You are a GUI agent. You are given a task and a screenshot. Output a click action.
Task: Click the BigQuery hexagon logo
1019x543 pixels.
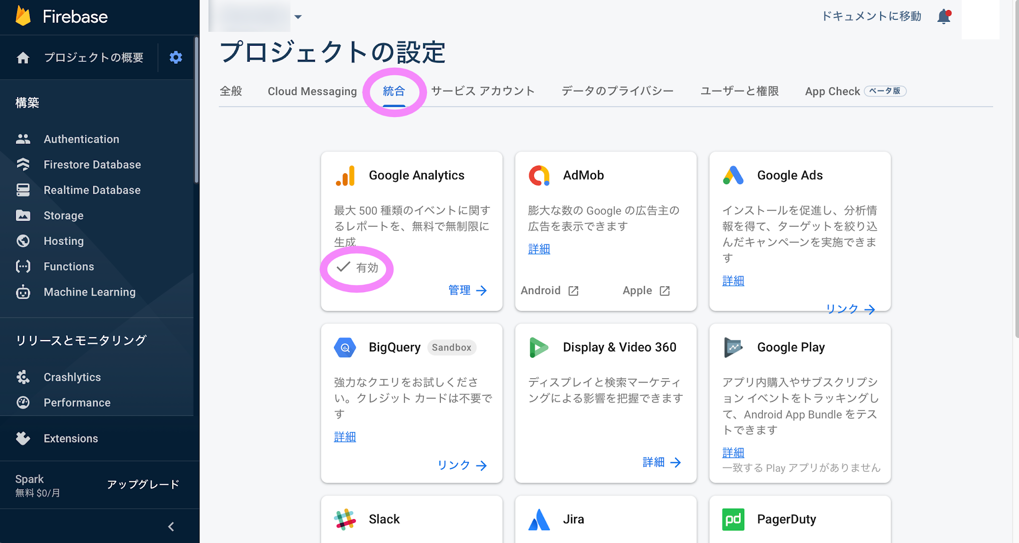(x=345, y=347)
